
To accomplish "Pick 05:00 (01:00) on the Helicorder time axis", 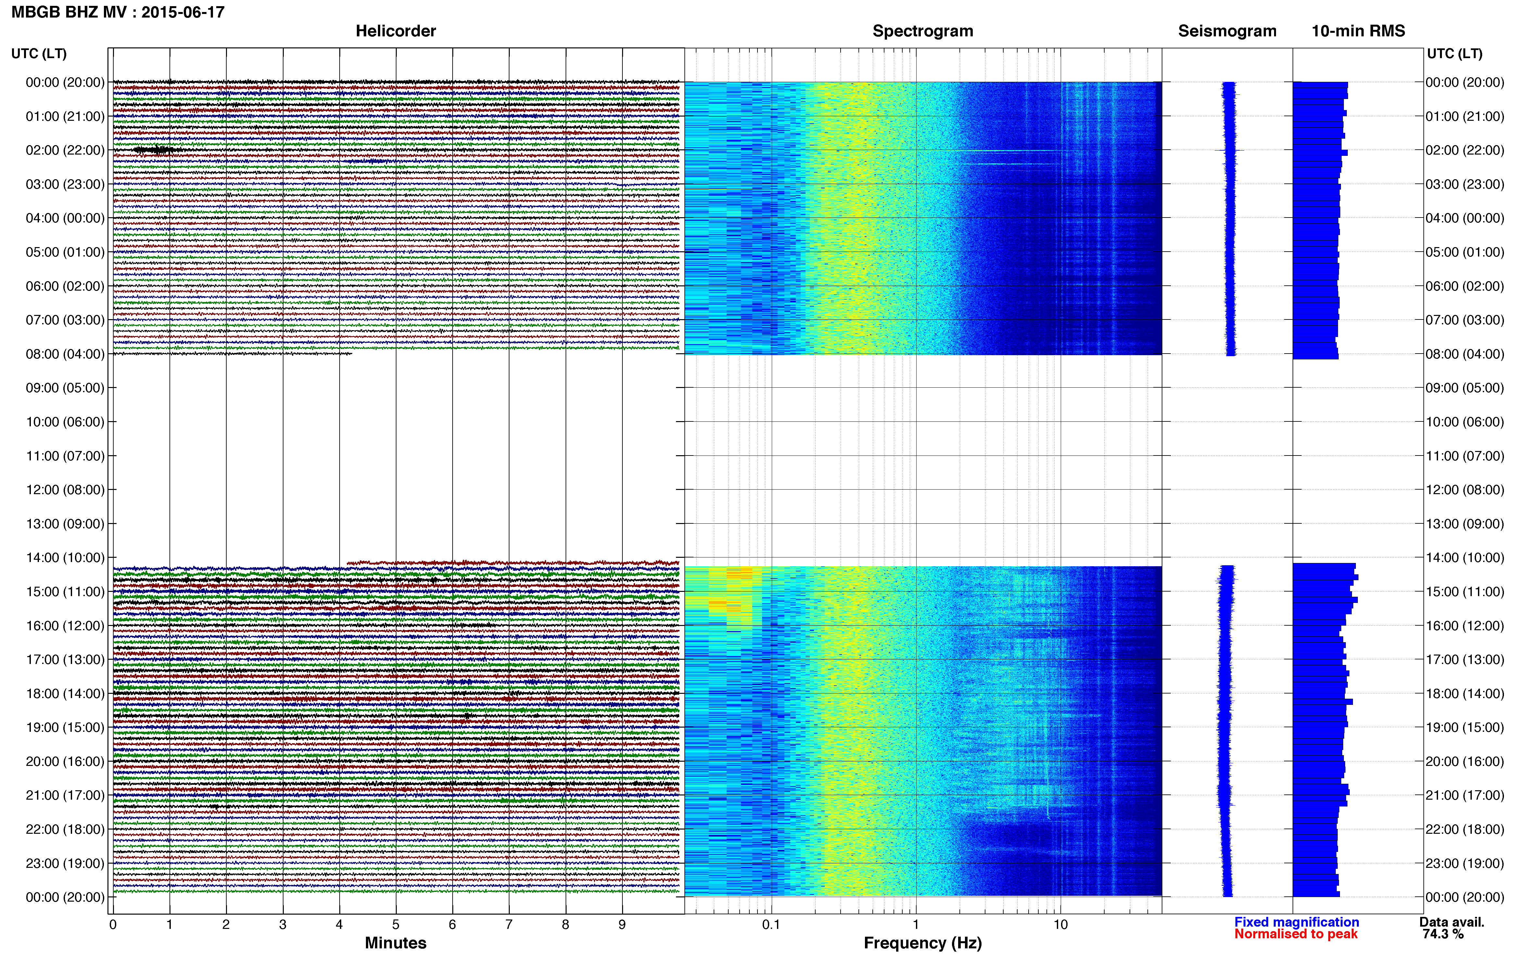I will (65, 252).
